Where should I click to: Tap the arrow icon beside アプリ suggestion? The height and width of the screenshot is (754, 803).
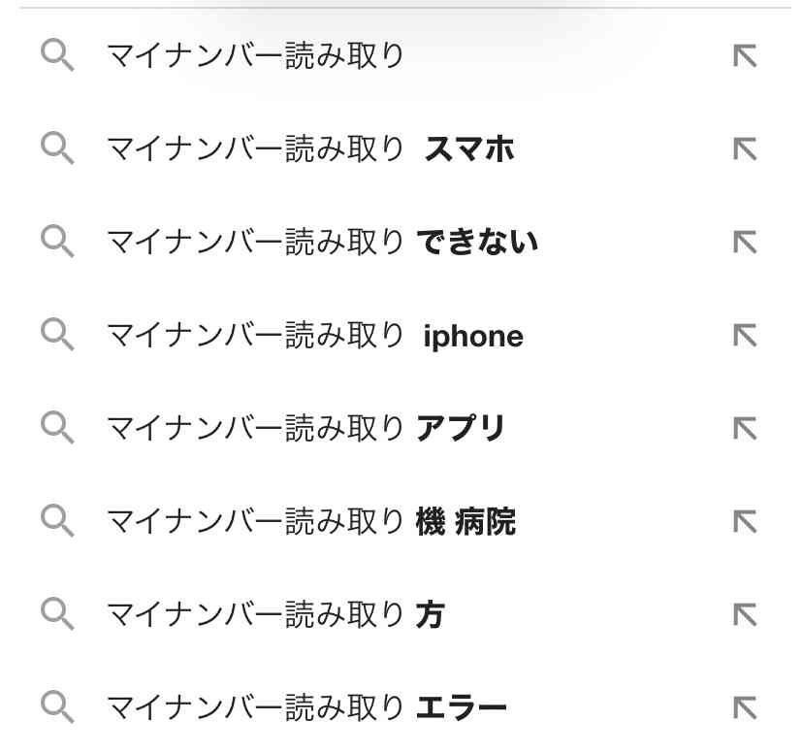[745, 429]
